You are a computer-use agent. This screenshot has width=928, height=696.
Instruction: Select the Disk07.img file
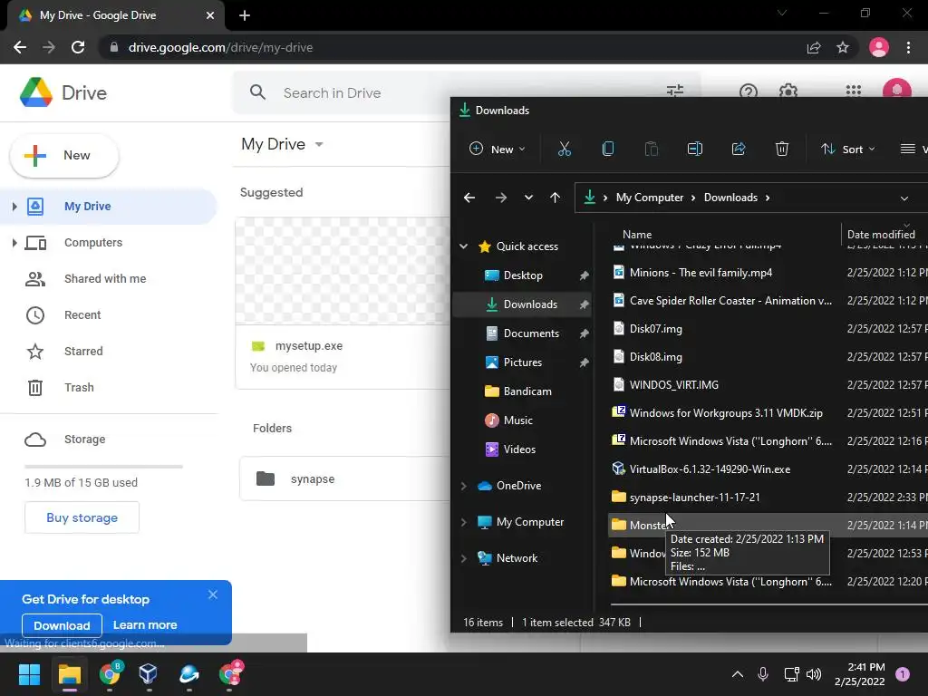655,329
